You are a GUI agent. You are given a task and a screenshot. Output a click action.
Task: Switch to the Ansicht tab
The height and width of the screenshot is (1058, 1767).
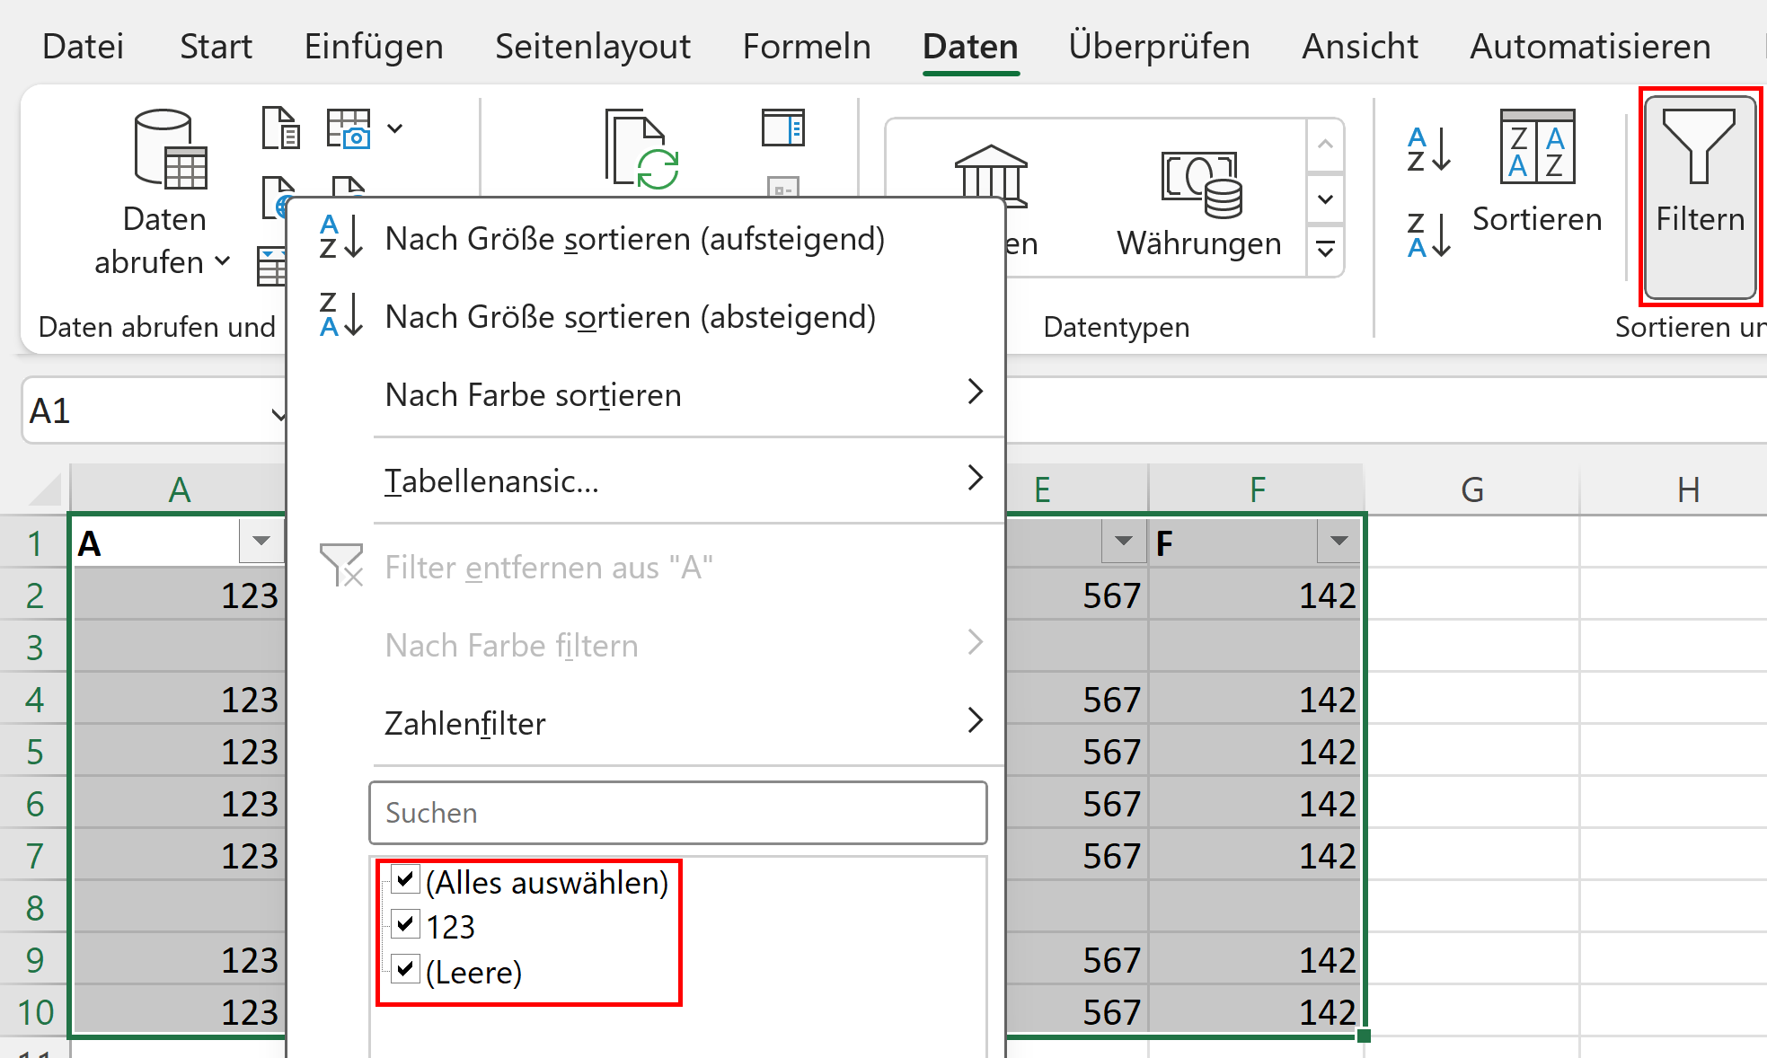[x=1360, y=47]
